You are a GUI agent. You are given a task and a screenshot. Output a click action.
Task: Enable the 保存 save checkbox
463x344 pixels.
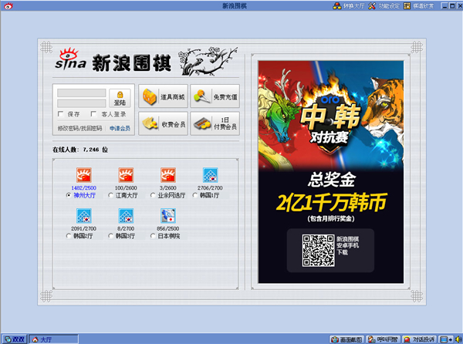pyautogui.click(x=60, y=114)
